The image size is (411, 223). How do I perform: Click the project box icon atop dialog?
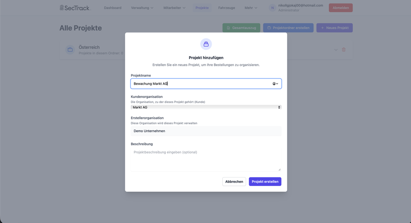[206, 44]
